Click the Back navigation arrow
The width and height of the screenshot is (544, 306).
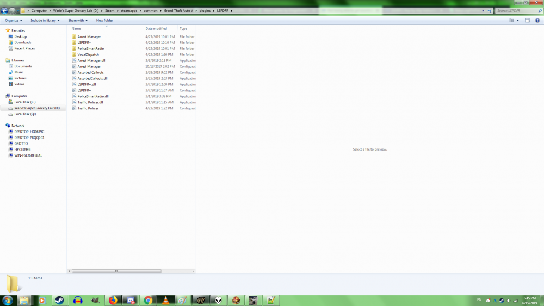point(4,11)
